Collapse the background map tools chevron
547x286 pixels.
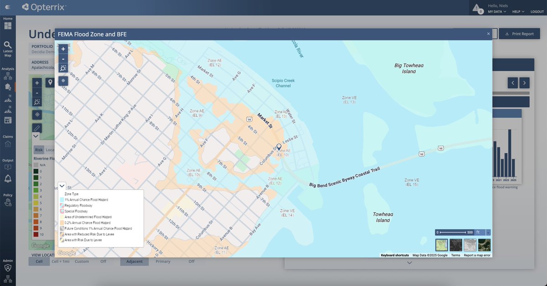36,136
